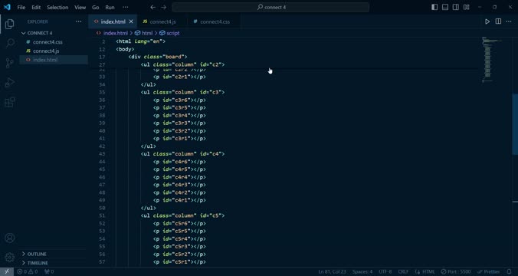Image resolution: width=518 pixels, height=276 pixels.
Task: Split the editor to the right
Action: click(x=498, y=21)
